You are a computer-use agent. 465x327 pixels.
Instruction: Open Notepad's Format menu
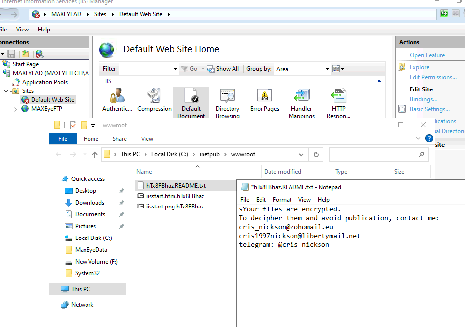pos(282,200)
